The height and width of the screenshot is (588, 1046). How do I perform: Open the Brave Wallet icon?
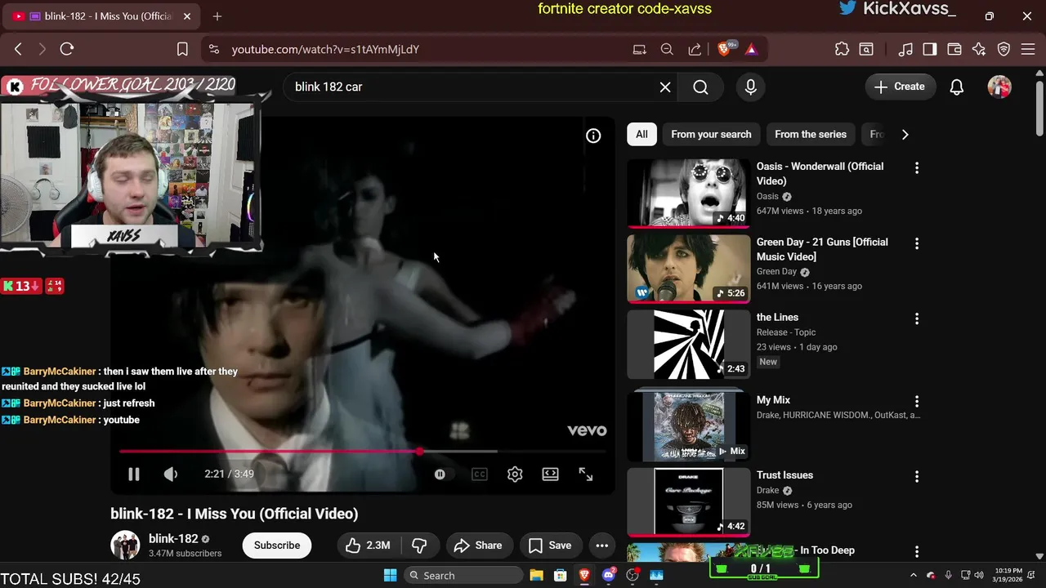click(x=954, y=49)
